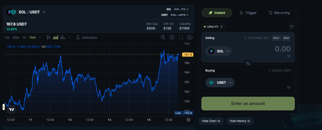Expand the chart side panel arrow

point(3,107)
